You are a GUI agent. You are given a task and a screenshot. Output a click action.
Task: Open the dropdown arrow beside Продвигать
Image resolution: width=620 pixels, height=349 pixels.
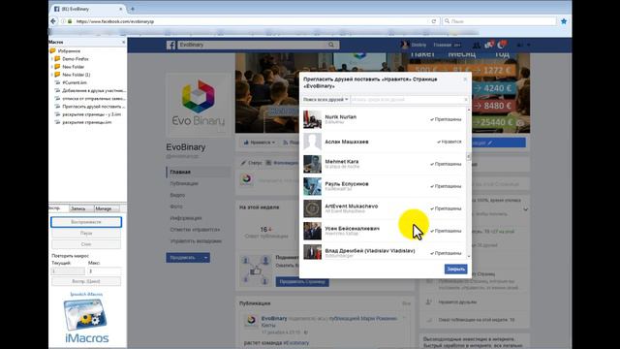click(205, 258)
